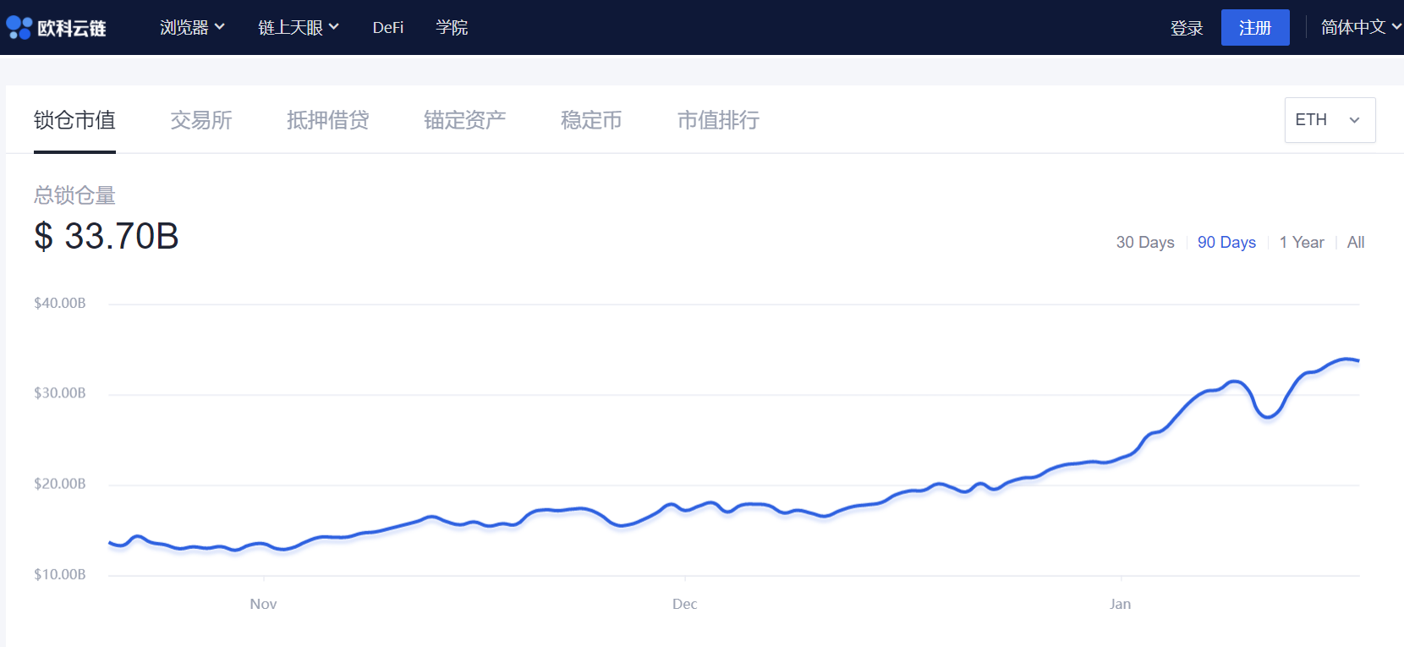Select the 30 Days time range
This screenshot has height=647, width=1404.
pos(1144,243)
